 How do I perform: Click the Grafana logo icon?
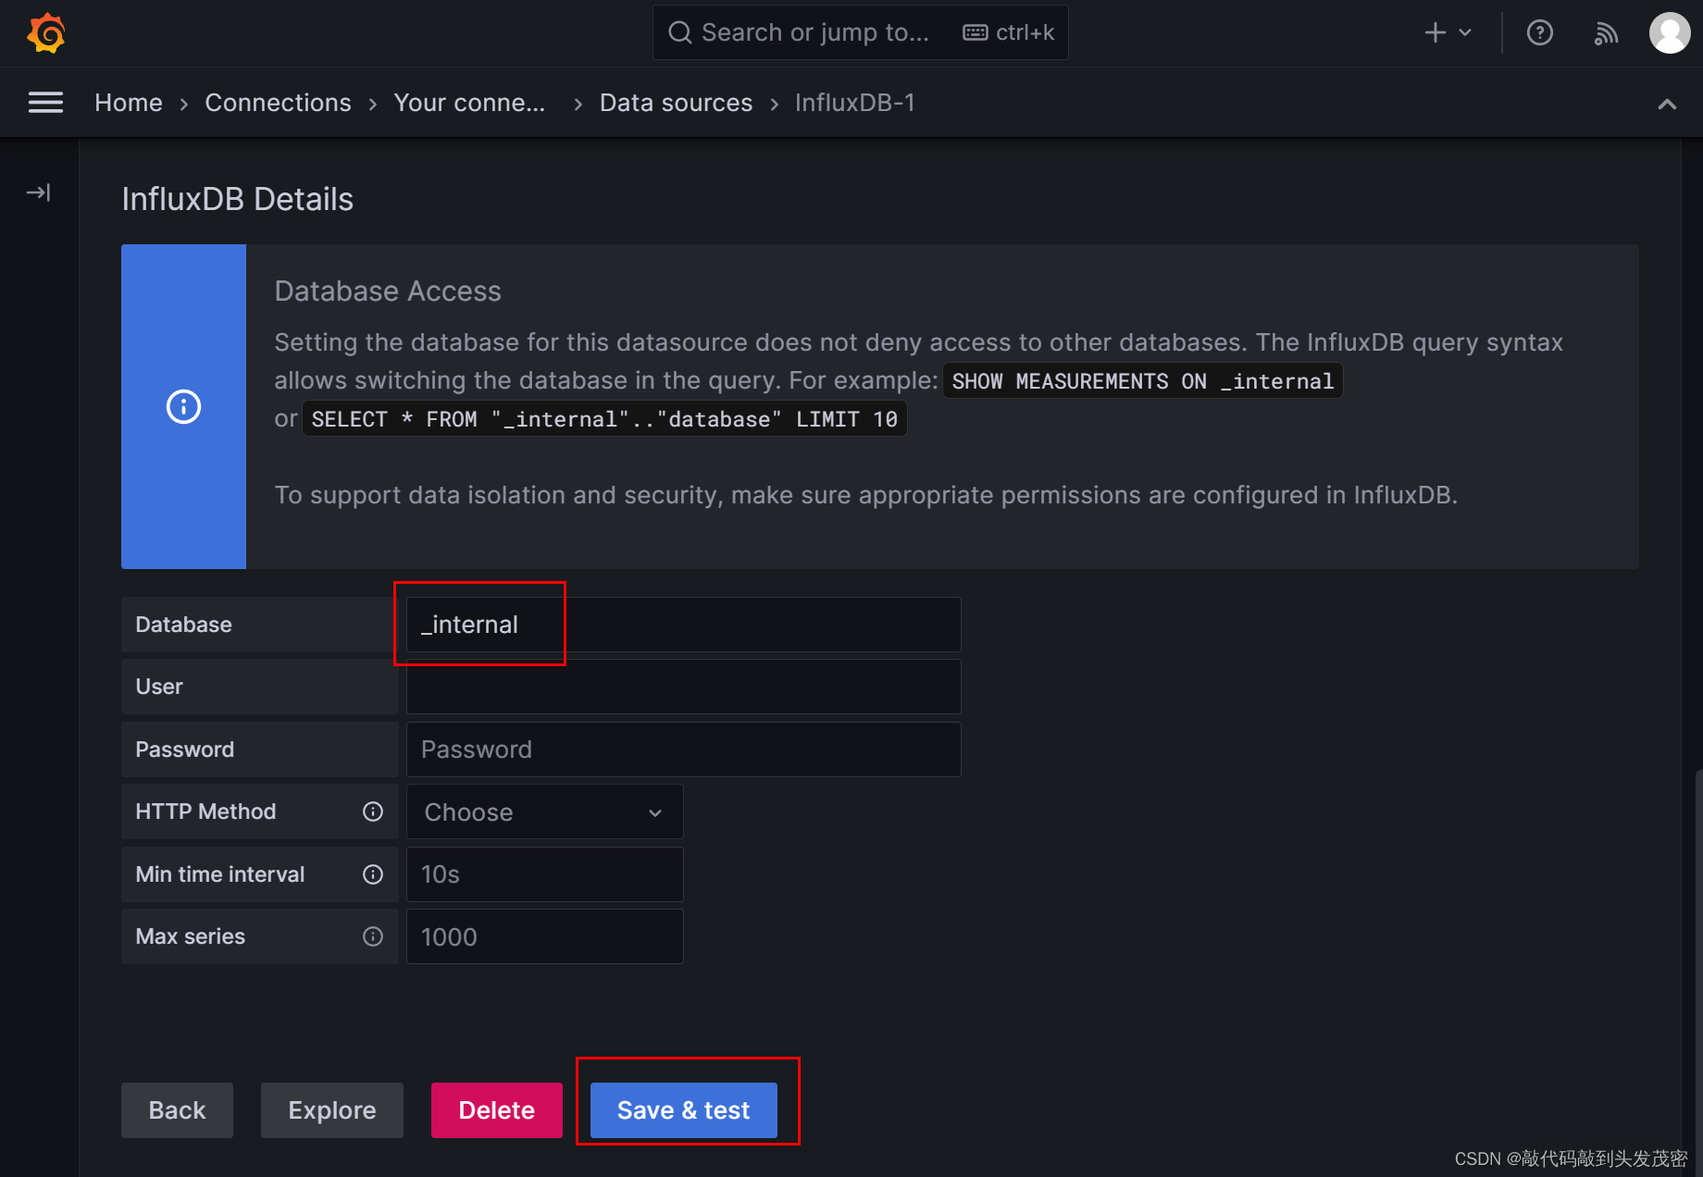pyautogui.click(x=46, y=33)
